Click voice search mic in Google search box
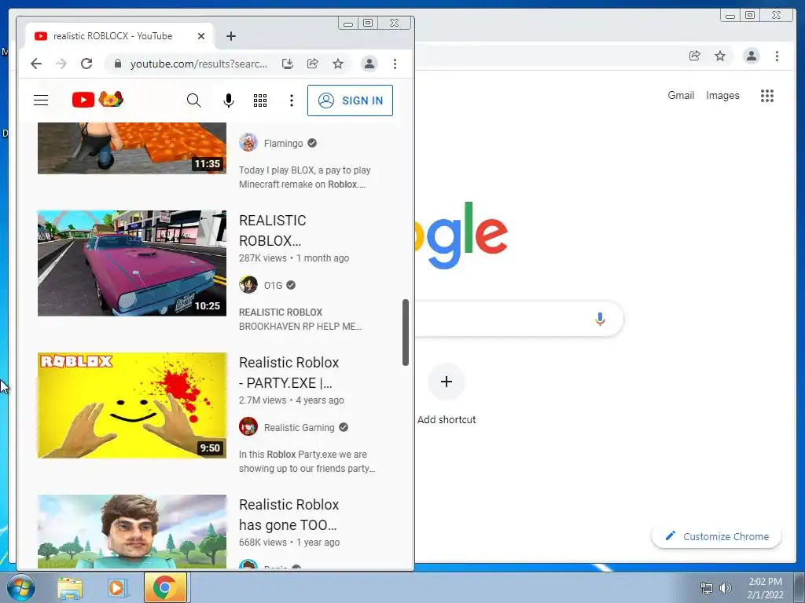Screen dimensions: 805x603 (x=600, y=319)
